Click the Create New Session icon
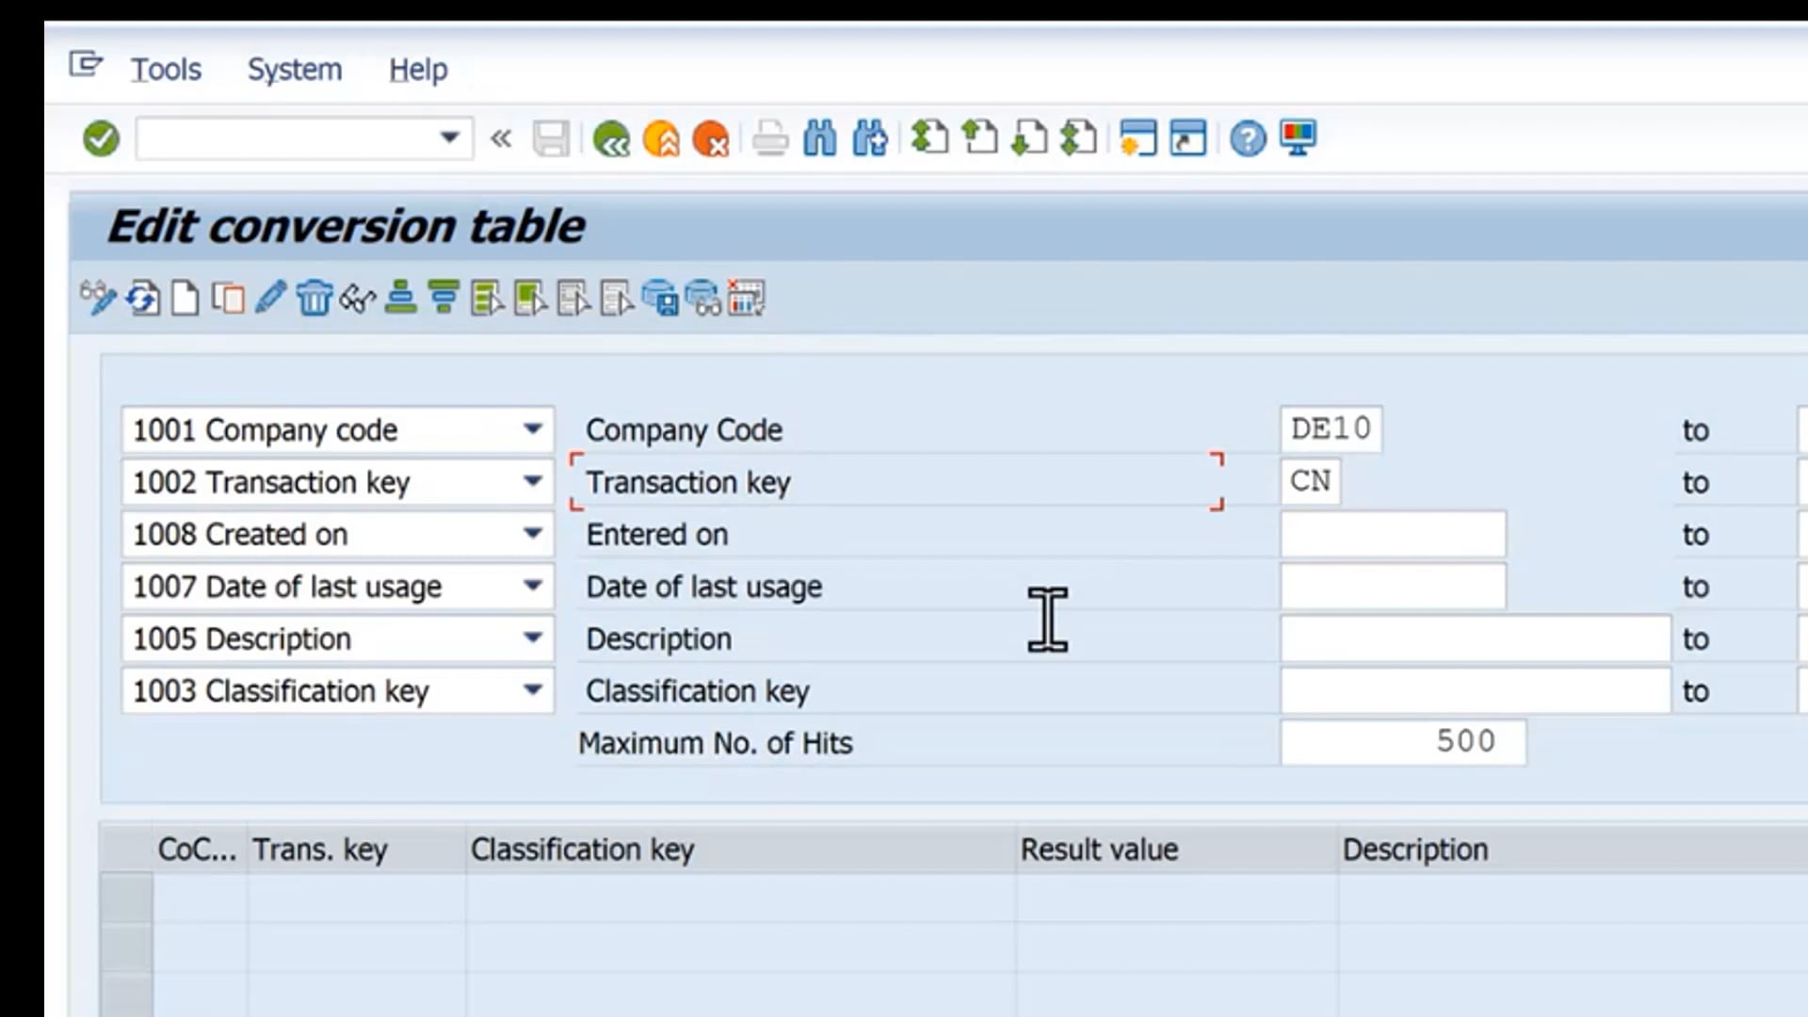This screenshot has width=1808, height=1017. tap(1138, 138)
